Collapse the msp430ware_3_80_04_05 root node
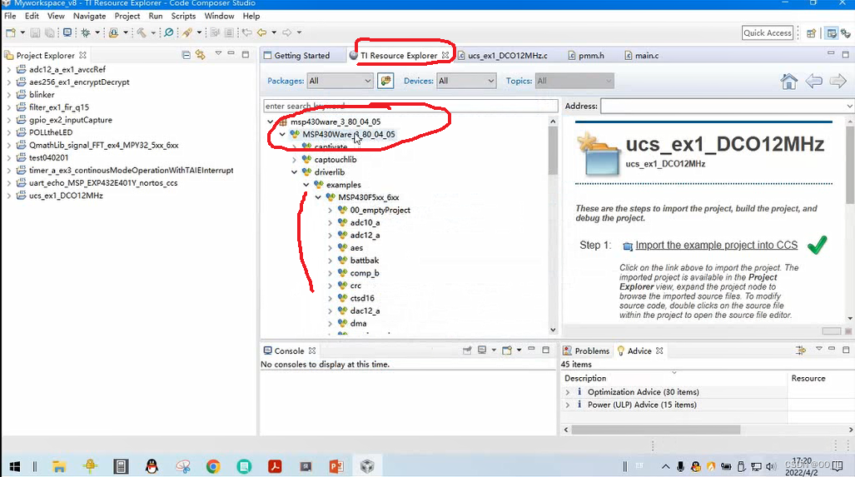Screen dimensions: 855x477 coord(270,122)
